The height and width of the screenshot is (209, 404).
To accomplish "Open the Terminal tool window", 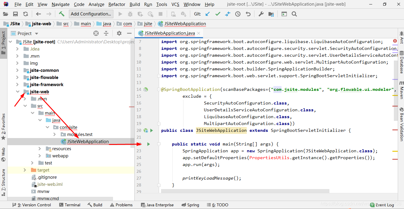I will [70, 205].
